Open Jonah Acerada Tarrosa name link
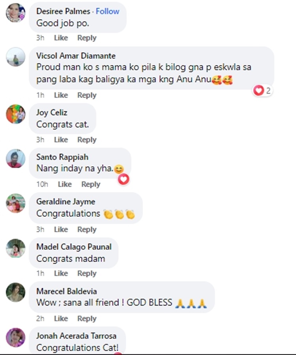This screenshot has width=296, height=355. [76, 336]
